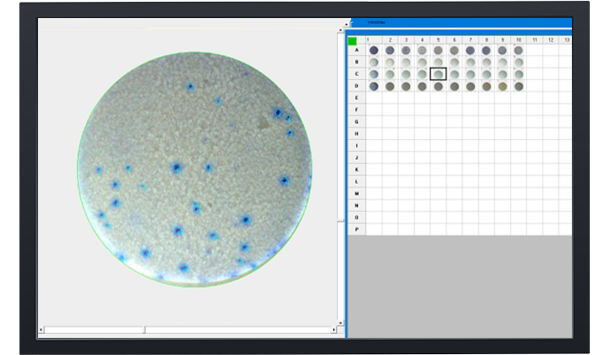609x355 pixels.
Task: Click scroll-left arrow of image view
Action: [x=41, y=329]
